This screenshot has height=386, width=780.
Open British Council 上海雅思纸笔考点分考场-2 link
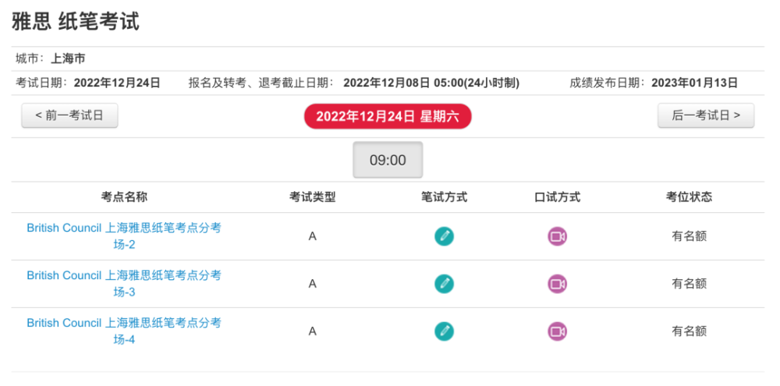pos(124,236)
